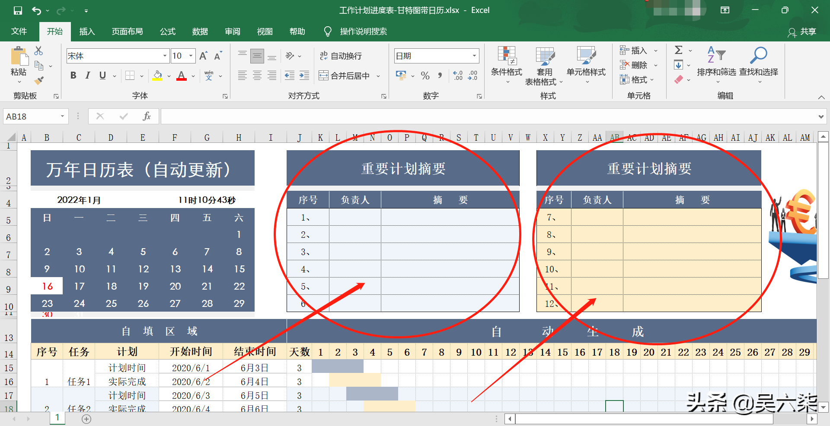This screenshot has width=830, height=426.
Task: Open conditional formatting menu
Action: pos(507,66)
